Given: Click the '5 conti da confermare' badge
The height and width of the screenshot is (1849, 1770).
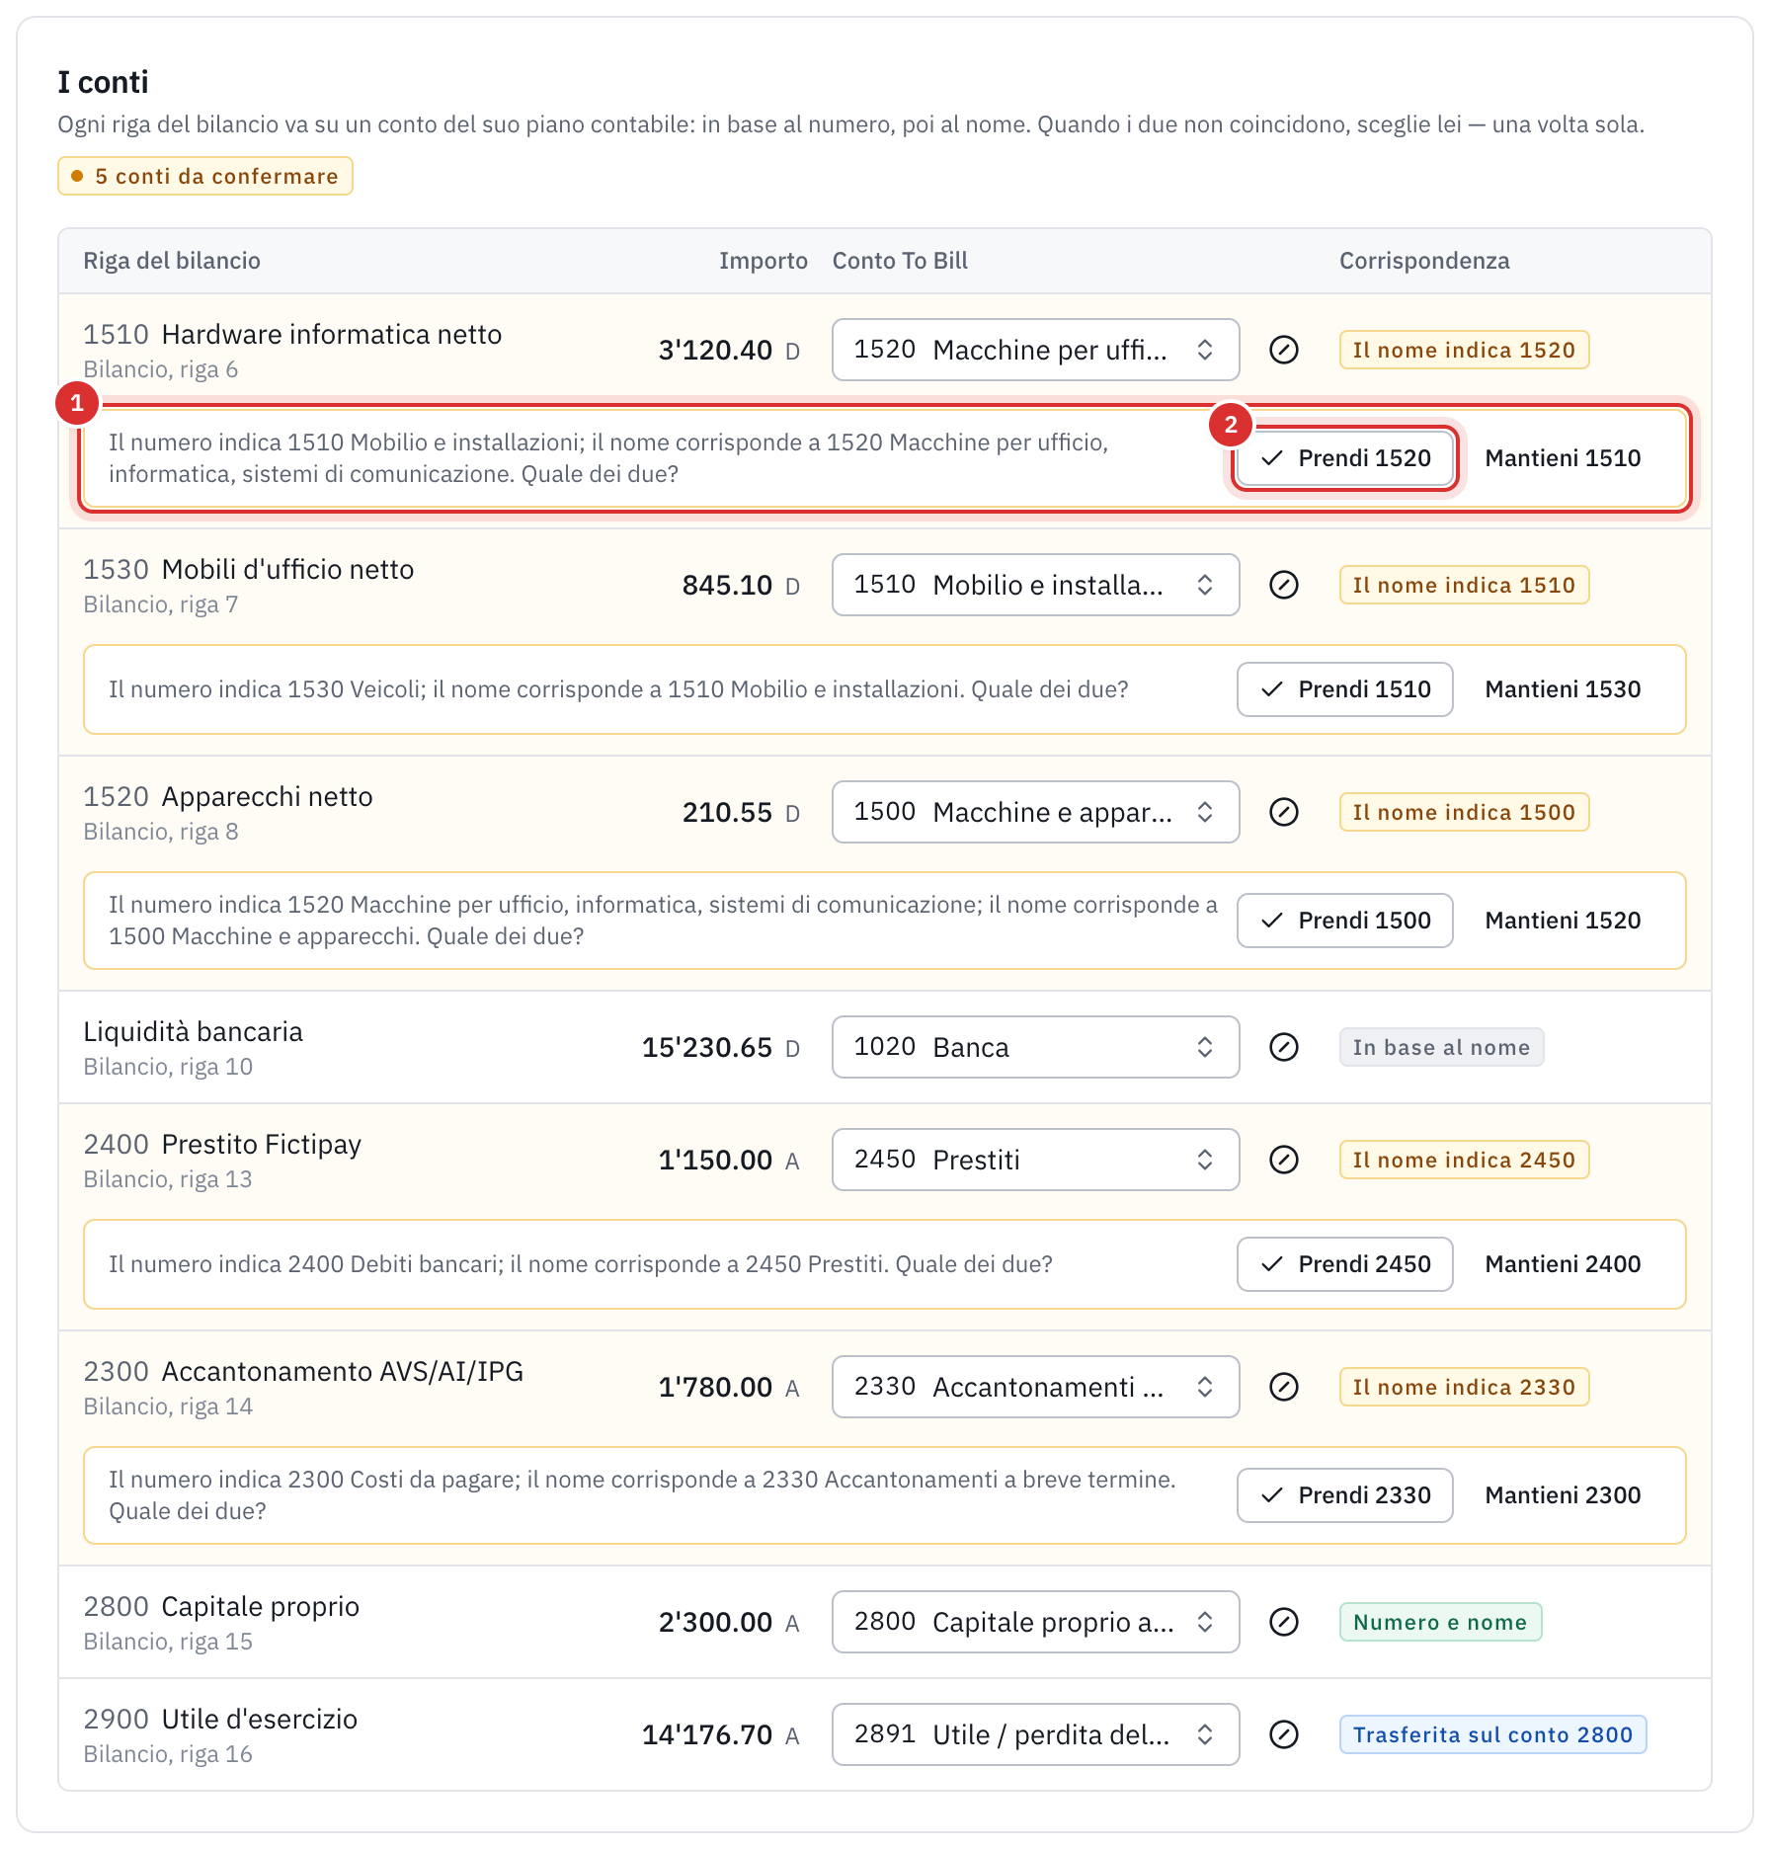Looking at the screenshot, I should point(205,176).
